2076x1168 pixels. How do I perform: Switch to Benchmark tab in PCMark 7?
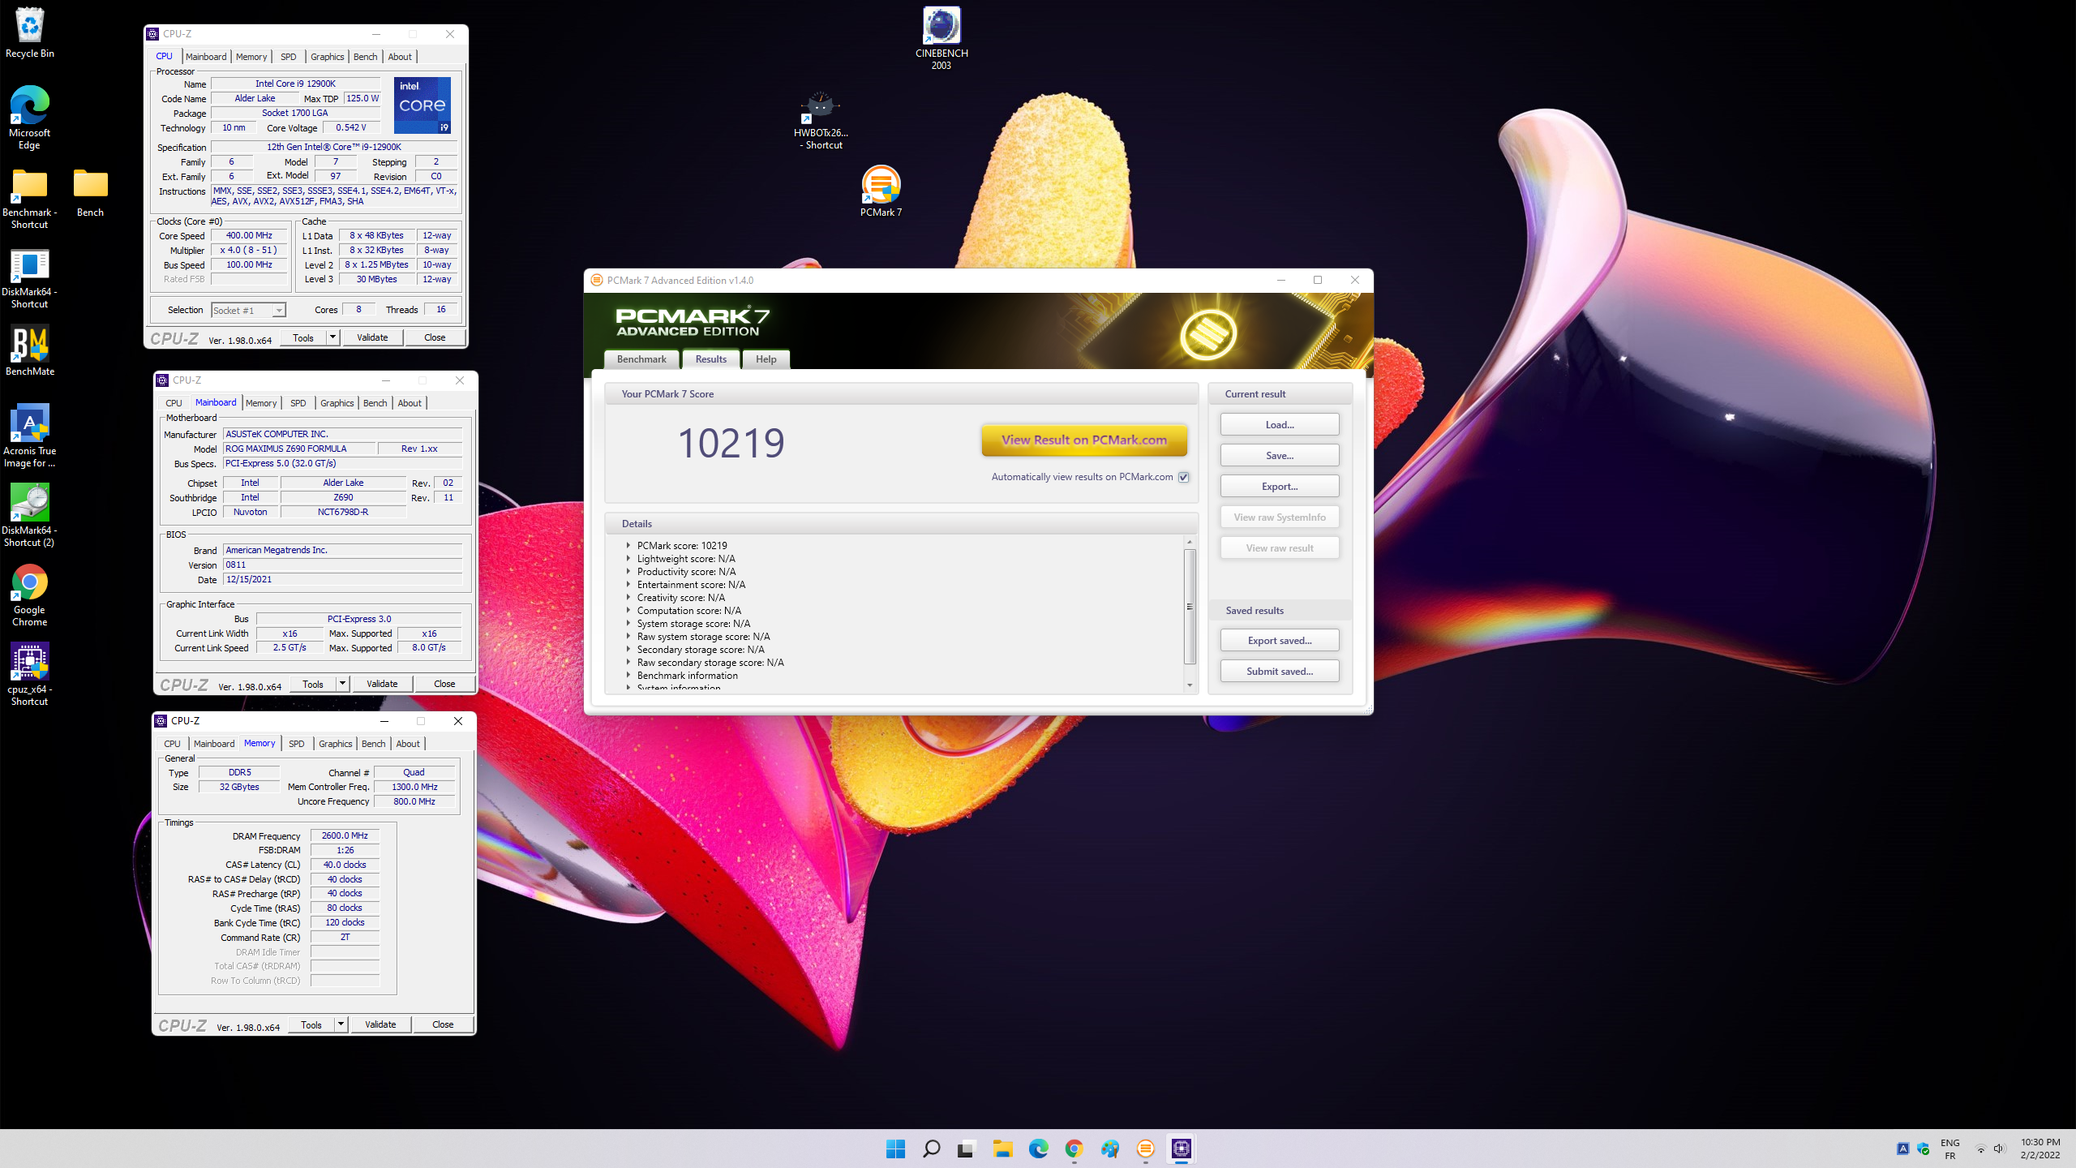(x=641, y=359)
